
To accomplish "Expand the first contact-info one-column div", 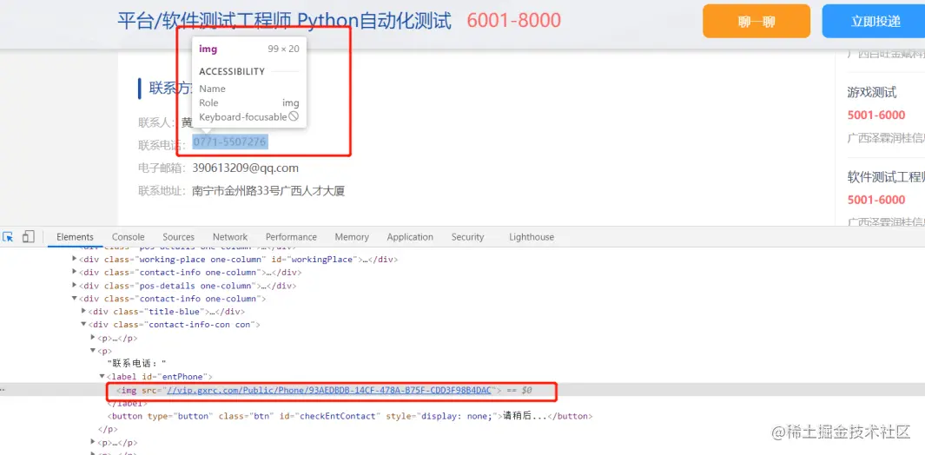I will click(x=75, y=272).
